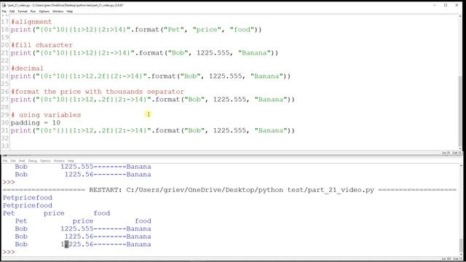Click the editor's vertical scrollbar thumb

(460, 111)
